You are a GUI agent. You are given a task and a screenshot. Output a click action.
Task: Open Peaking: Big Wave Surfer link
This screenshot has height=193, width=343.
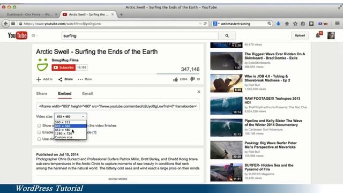(x=271, y=145)
